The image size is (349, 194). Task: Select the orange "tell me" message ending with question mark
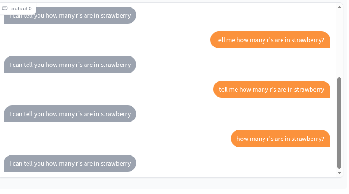270,40
